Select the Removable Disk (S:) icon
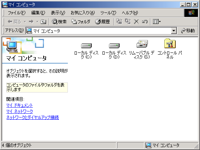Viewport: 200px width, 150px height. tap(142, 44)
